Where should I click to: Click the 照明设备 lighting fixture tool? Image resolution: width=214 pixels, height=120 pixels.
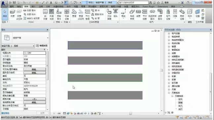(x=182, y=15)
